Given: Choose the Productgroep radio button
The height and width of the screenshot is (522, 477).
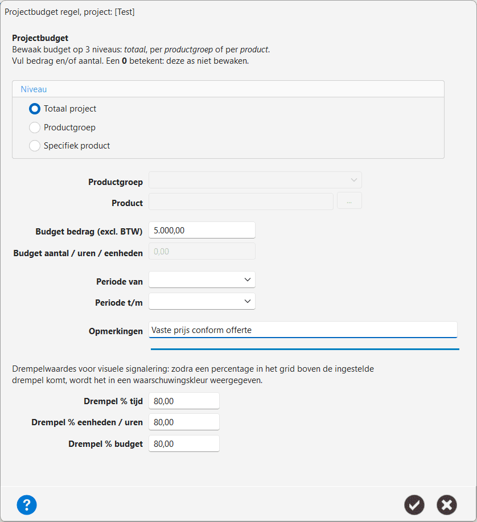Looking at the screenshot, I should click(35, 127).
